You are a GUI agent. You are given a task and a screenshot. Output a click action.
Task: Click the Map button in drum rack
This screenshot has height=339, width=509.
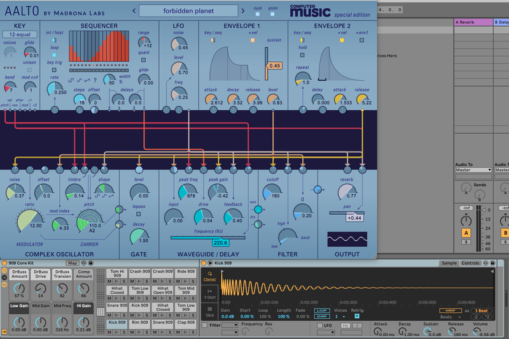[73, 263]
